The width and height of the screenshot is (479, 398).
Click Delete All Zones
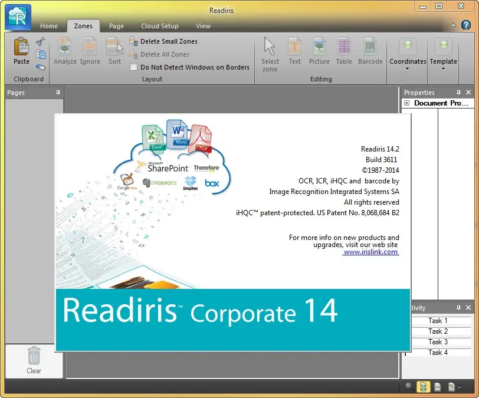(159, 54)
